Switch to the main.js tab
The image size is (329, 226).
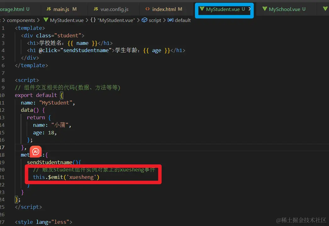[61, 9]
